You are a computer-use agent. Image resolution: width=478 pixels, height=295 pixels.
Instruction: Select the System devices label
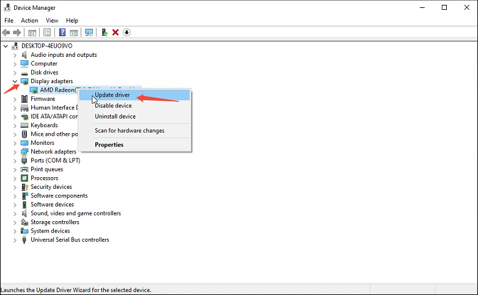pyautogui.click(x=50, y=231)
